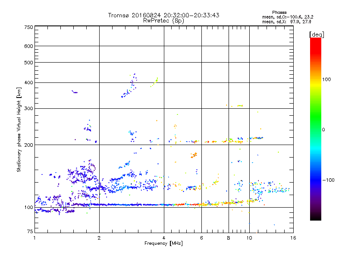Click the x-axis title 'Frequency [MHz]'

163,243
